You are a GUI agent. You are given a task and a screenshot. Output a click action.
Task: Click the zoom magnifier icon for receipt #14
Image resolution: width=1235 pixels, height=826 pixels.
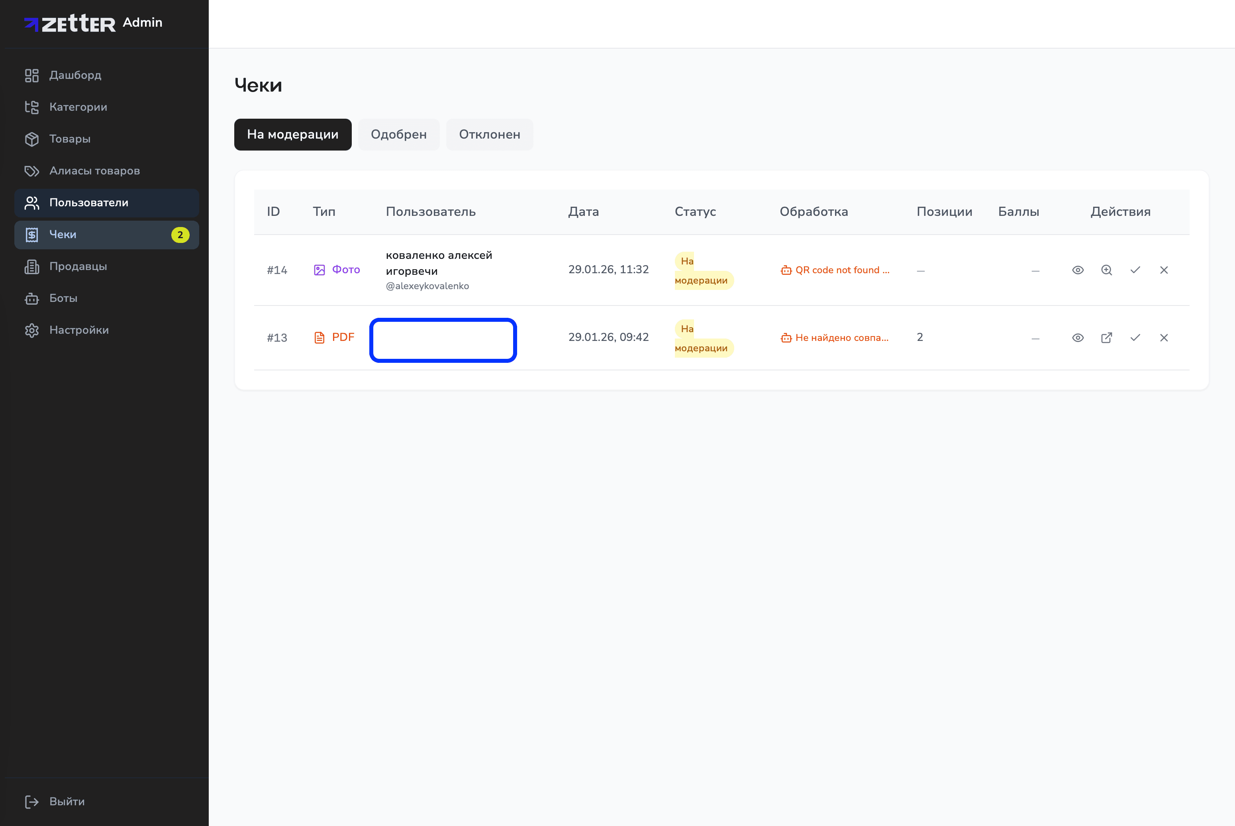[x=1106, y=270]
